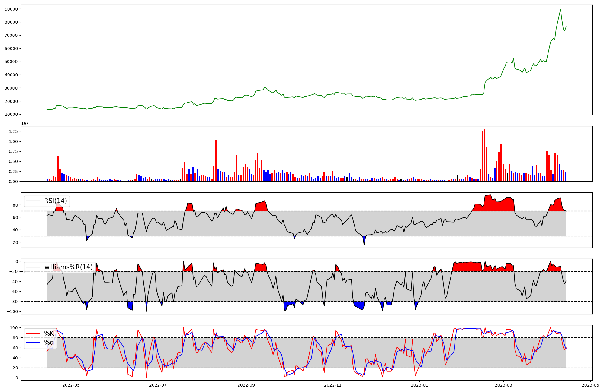This screenshot has height=392, width=604.
Task: Click the 90000 price axis tick label
Action: (11, 9)
